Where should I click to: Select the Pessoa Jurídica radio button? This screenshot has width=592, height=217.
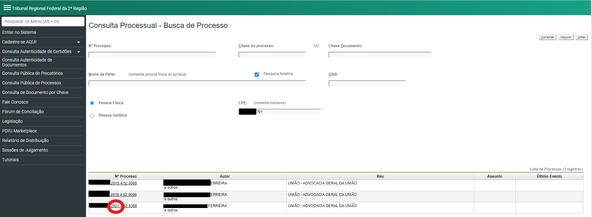tap(92, 115)
